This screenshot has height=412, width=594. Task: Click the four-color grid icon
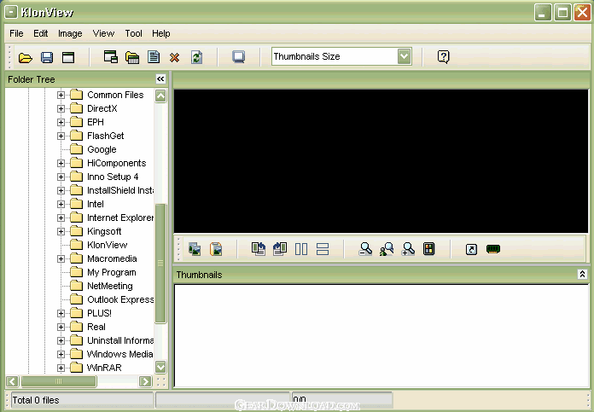[428, 249]
